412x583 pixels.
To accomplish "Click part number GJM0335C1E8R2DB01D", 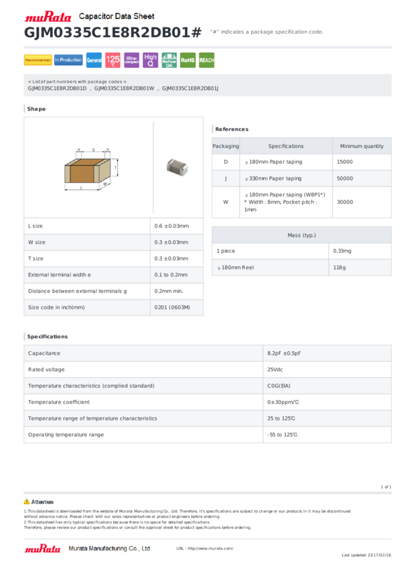I will coord(57,88).
